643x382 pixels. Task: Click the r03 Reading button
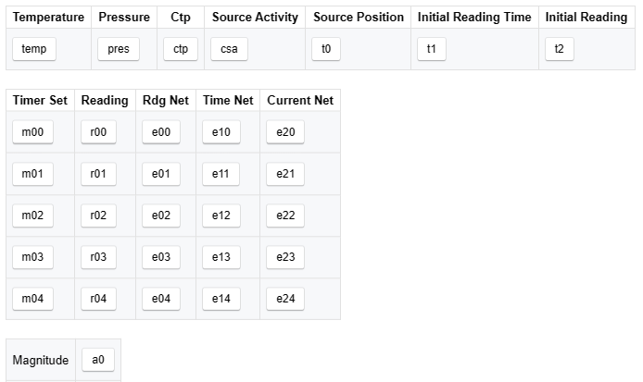[98, 257]
